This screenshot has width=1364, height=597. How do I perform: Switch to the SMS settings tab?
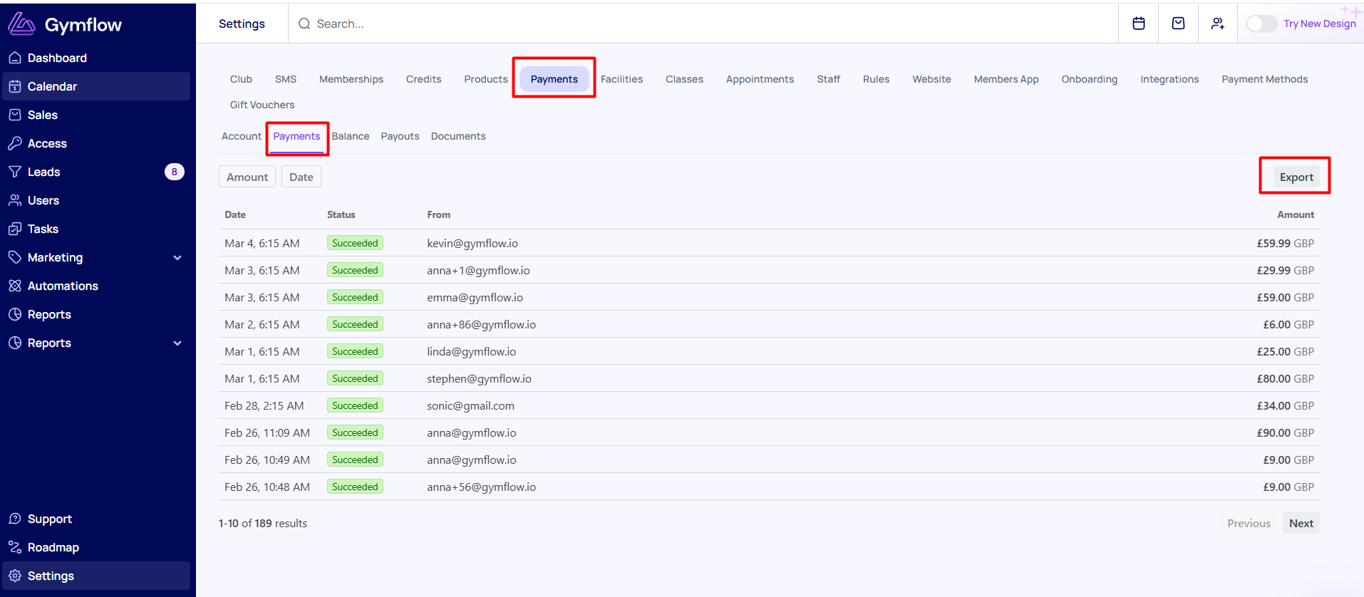coord(286,79)
